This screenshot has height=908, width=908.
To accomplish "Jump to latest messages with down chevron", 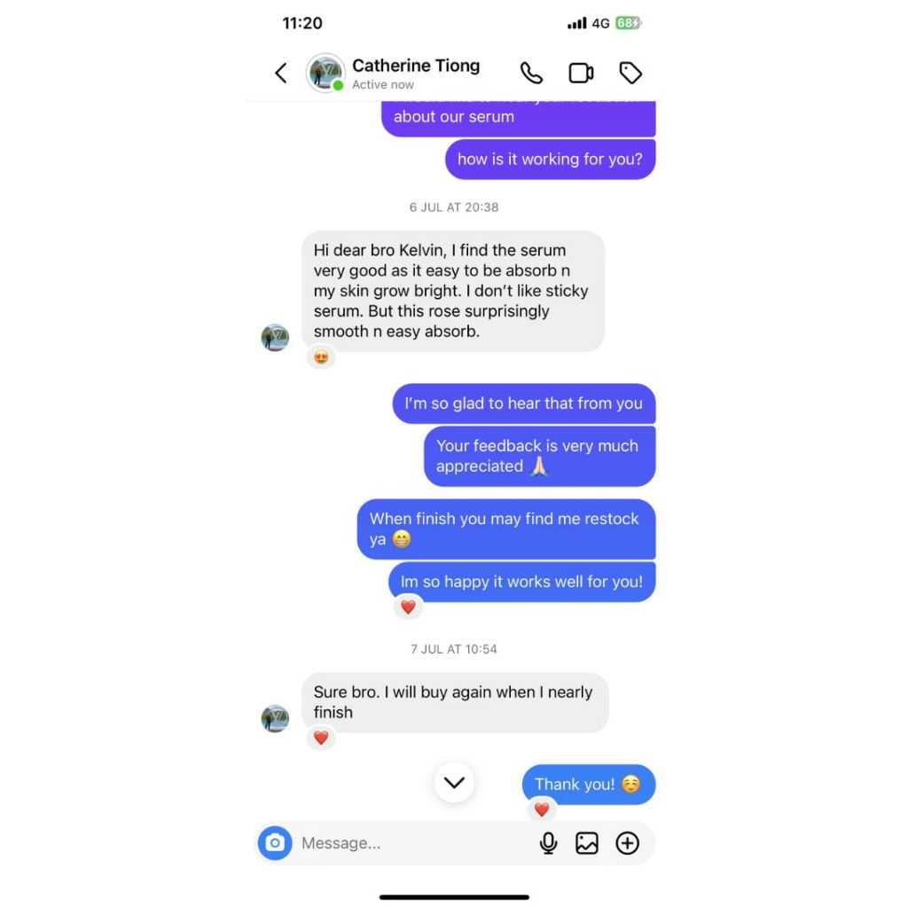I will [454, 782].
